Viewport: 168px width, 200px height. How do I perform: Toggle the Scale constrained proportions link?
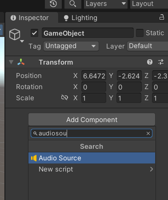pyautogui.click(x=64, y=98)
